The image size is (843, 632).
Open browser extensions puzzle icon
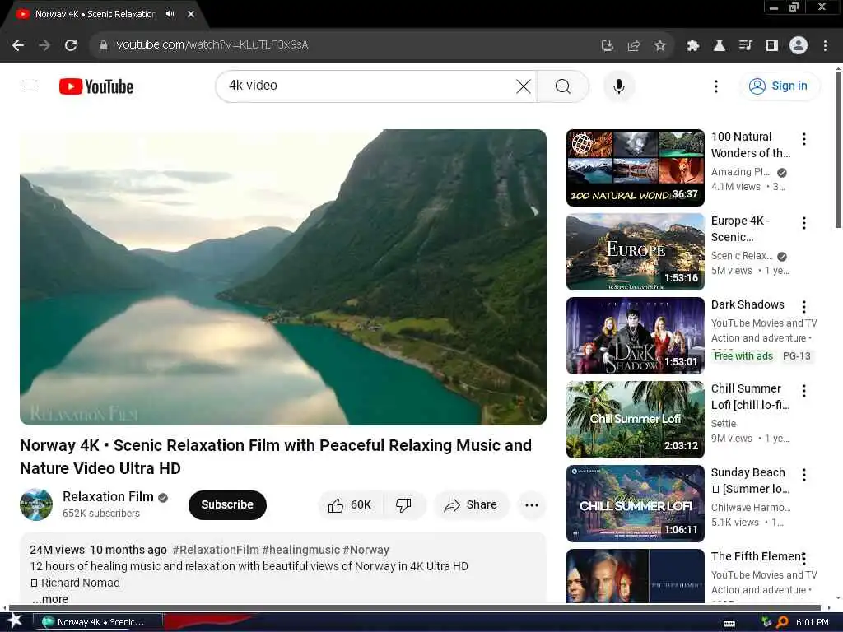coord(692,45)
